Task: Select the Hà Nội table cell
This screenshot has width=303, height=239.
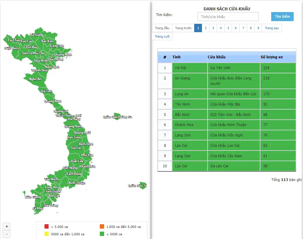Action: pyautogui.click(x=190, y=68)
